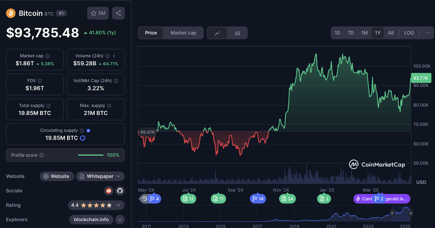This screenshot has height=228, width=435.
Task: Click the Website button
Action: (57, 176)
